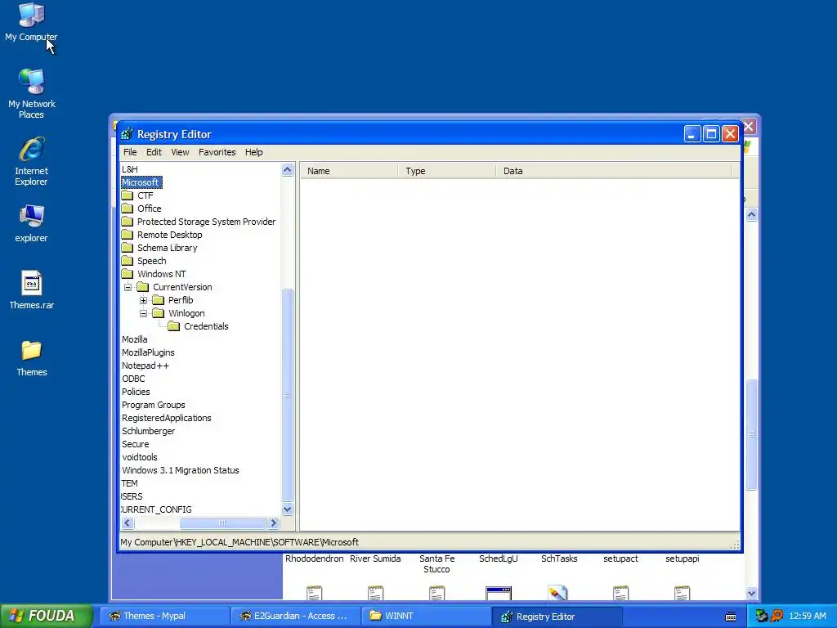Screen dimensions: 837x628
Task: Collapse the CurrentVersion key
Action: click(128, 287)
